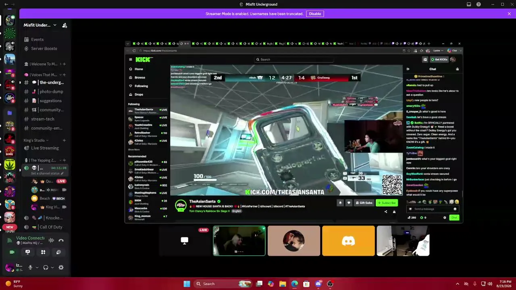Open the photo-dump channel

[x=45, y=92]
